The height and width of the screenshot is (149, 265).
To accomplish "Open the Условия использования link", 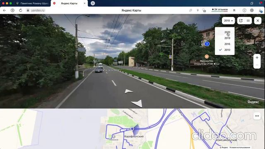I will (240, 147).
